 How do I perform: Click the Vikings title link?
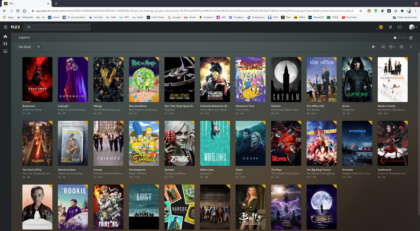tap(97, 106)
